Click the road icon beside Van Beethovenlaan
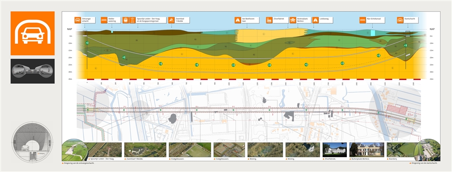452x172 pixels. point(238,20)
